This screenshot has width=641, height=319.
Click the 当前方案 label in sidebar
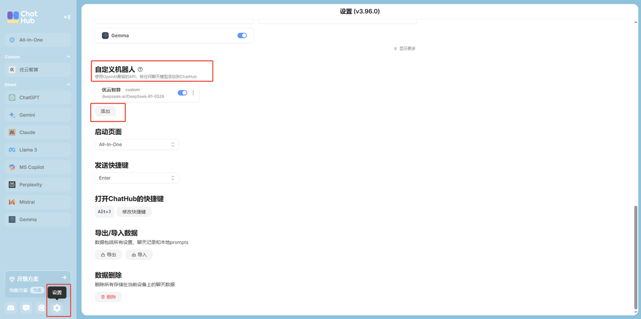coord(19,290)
